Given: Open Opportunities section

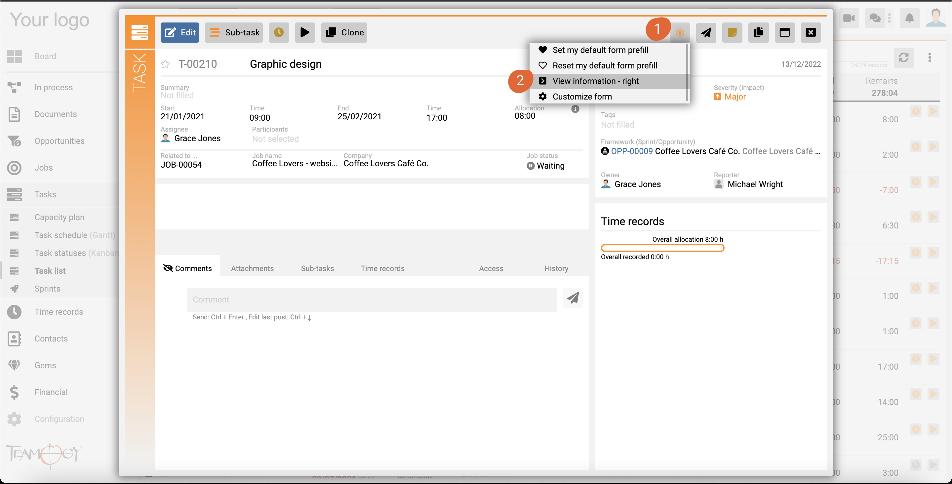Looking at the screenshot, I should point(59,141).
